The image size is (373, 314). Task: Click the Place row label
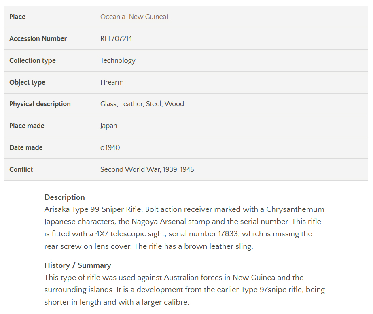click(x=17, y=17)
